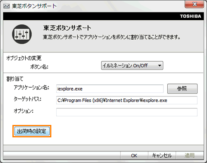Click the 出荷時の設定 button

point(32,131)
